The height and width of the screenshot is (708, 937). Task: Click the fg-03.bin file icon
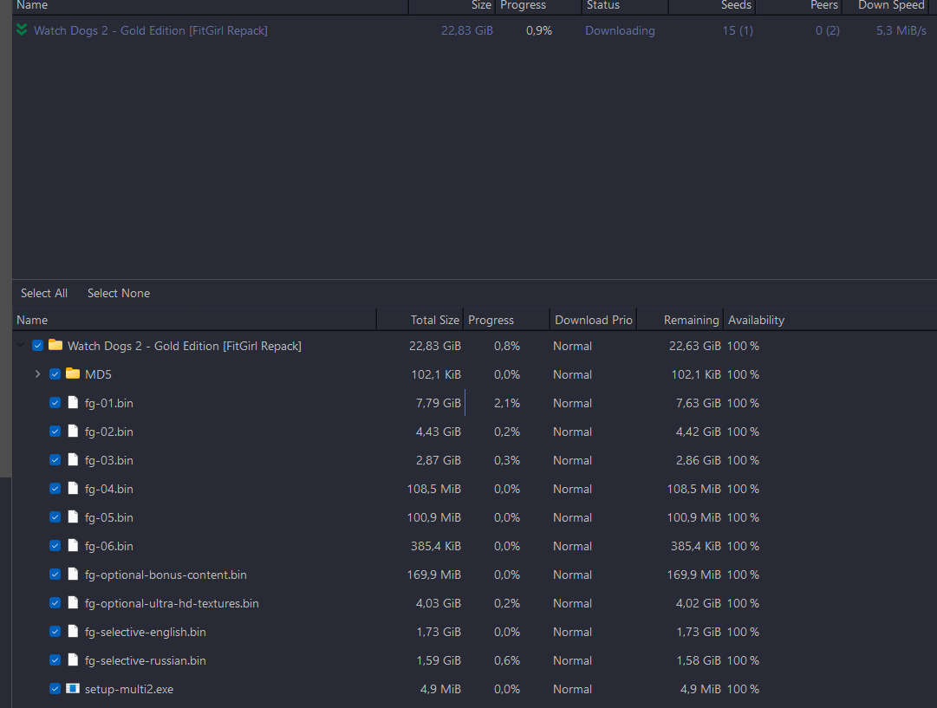[x=73, y=459]
